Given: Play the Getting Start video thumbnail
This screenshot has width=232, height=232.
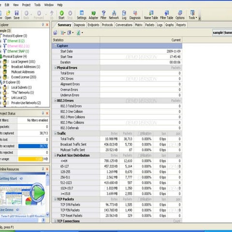Looking at the screenshot, I should [37, 192].
